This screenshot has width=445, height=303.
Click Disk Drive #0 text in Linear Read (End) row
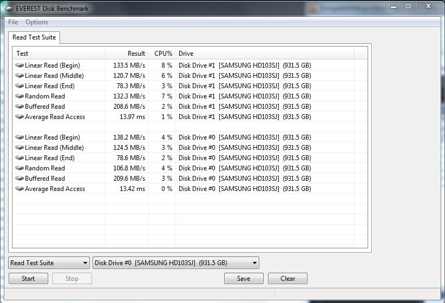pyautogui.click(x=197, y=158)
